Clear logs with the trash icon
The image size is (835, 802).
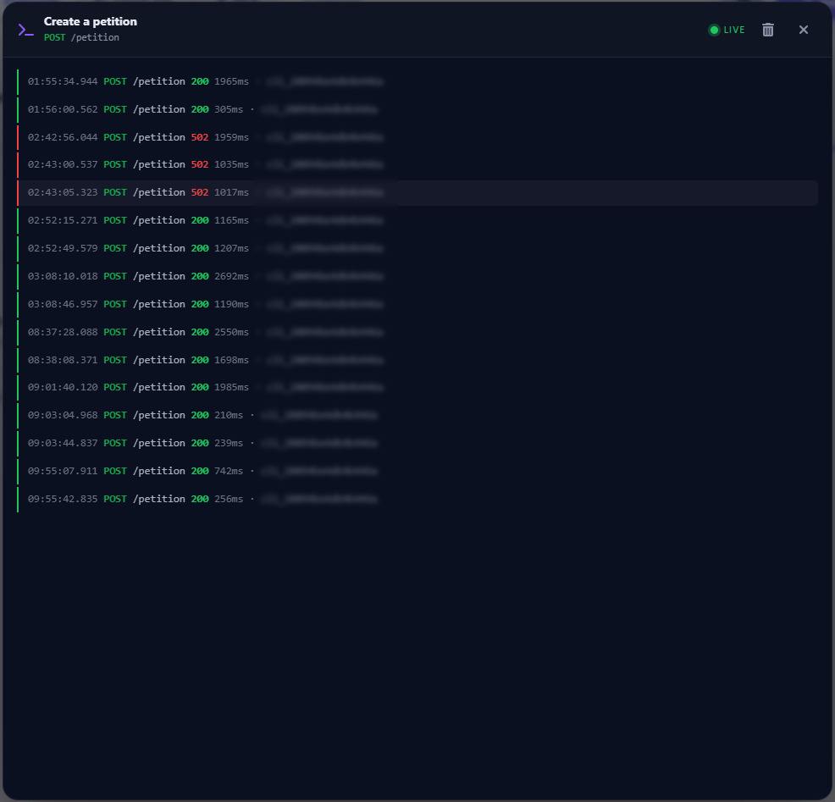(x=767, y=30)
